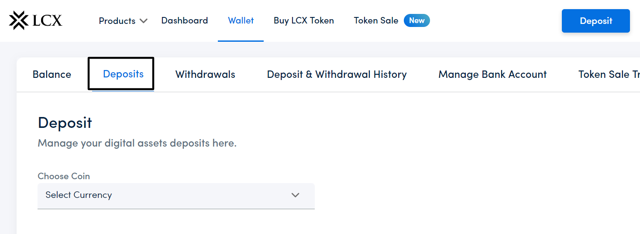Click the Select Currency dropdown arrow
Screen dimensions: 640x234
click(x=296, y=195)
